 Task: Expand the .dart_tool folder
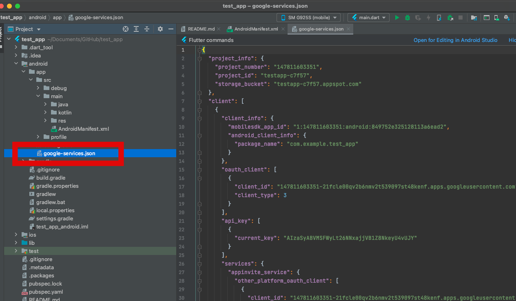[16, 47]
